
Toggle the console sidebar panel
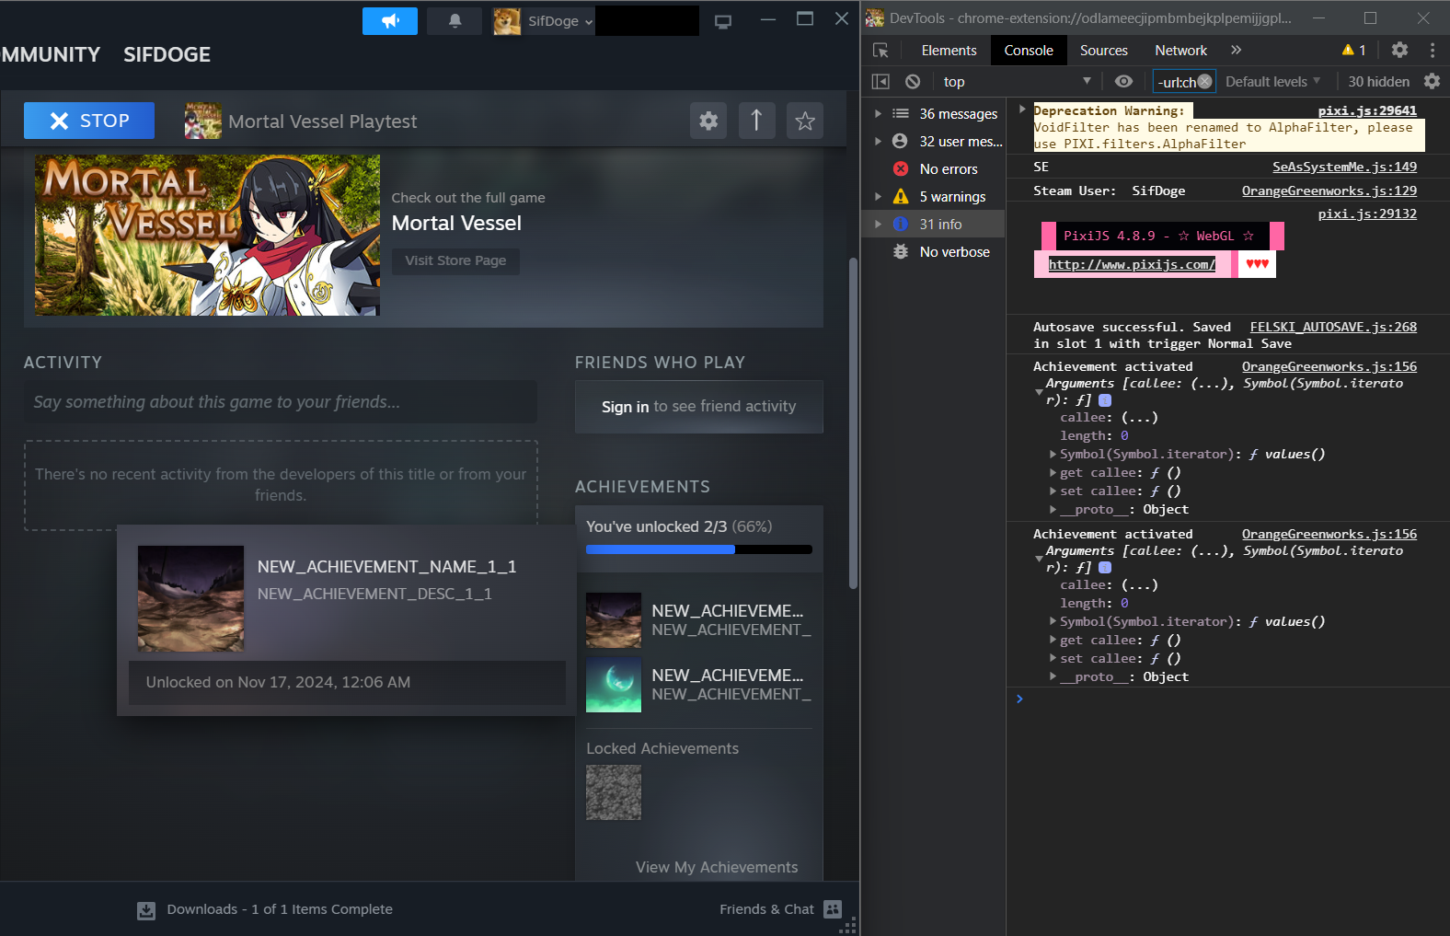point(880,82)
